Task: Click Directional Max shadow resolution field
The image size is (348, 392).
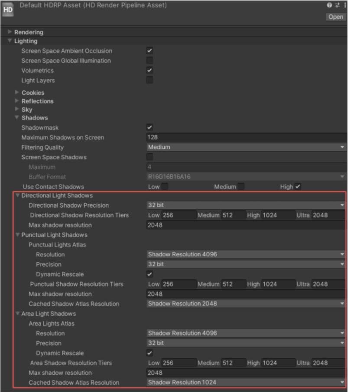Action: (246, 225)
